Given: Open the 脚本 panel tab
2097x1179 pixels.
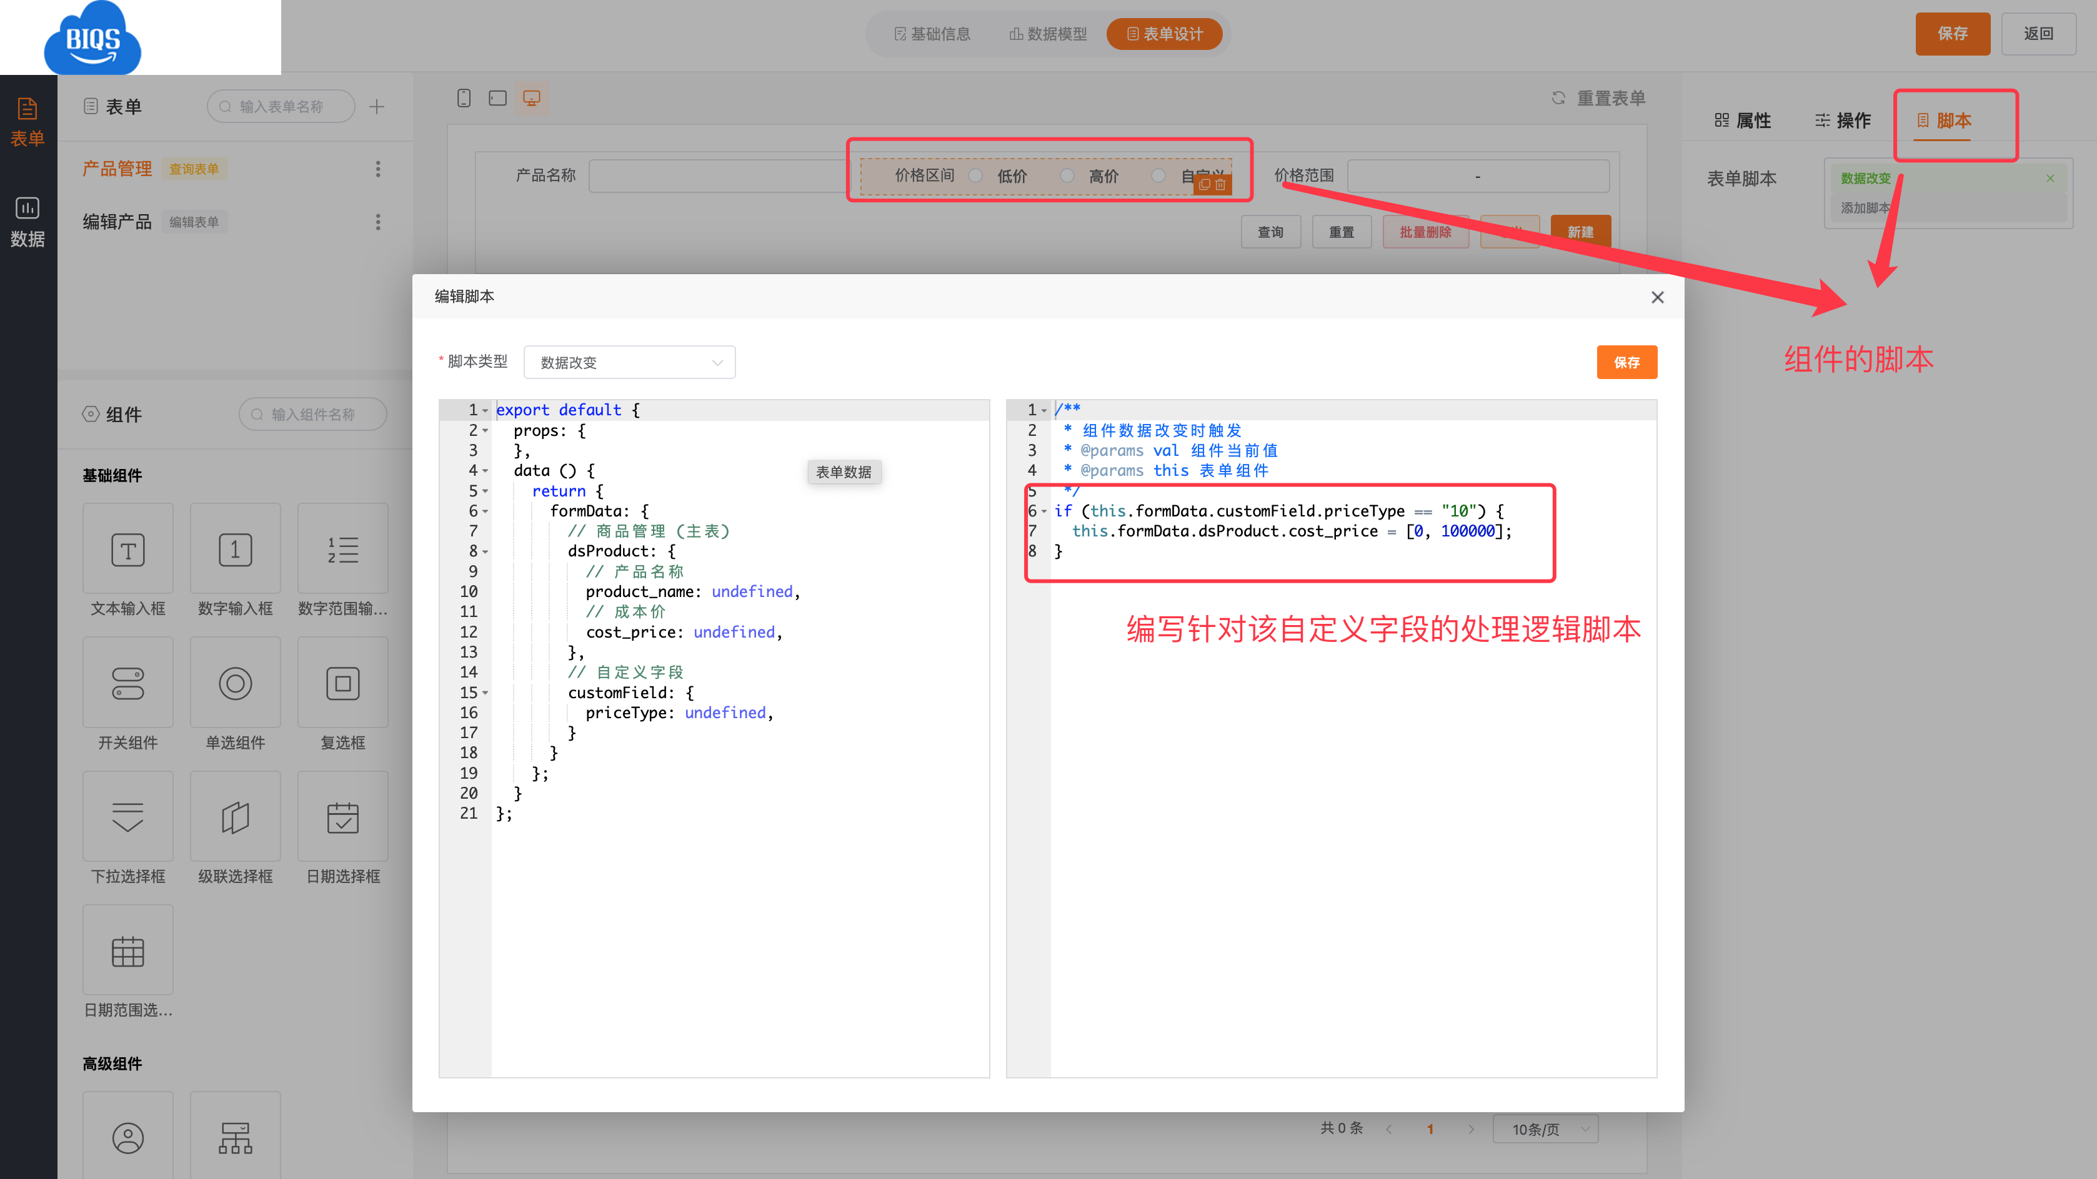Looking at the screenshot, I should tap(1943, 121).
